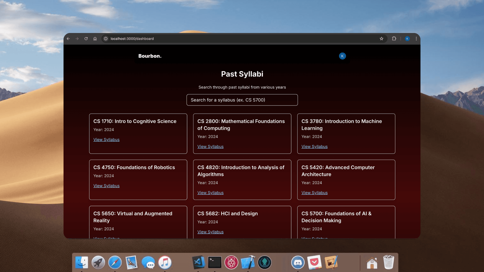The image size is (484, 272).
Task: View Syllabus for CS 5682
Action: point(210,232)
